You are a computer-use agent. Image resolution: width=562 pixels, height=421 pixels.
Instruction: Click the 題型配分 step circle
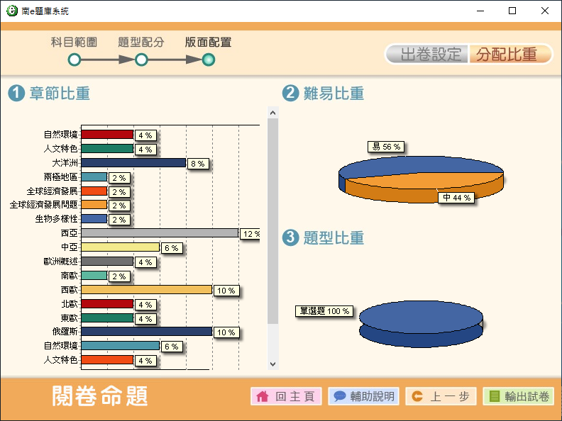click(141, 60)
